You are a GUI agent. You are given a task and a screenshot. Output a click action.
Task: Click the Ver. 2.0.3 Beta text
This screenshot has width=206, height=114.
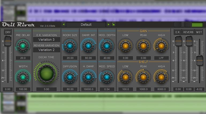48,26
